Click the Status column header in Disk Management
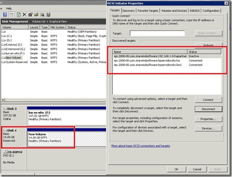The height and width of the screenshot is (177, 232). [86, 27]
